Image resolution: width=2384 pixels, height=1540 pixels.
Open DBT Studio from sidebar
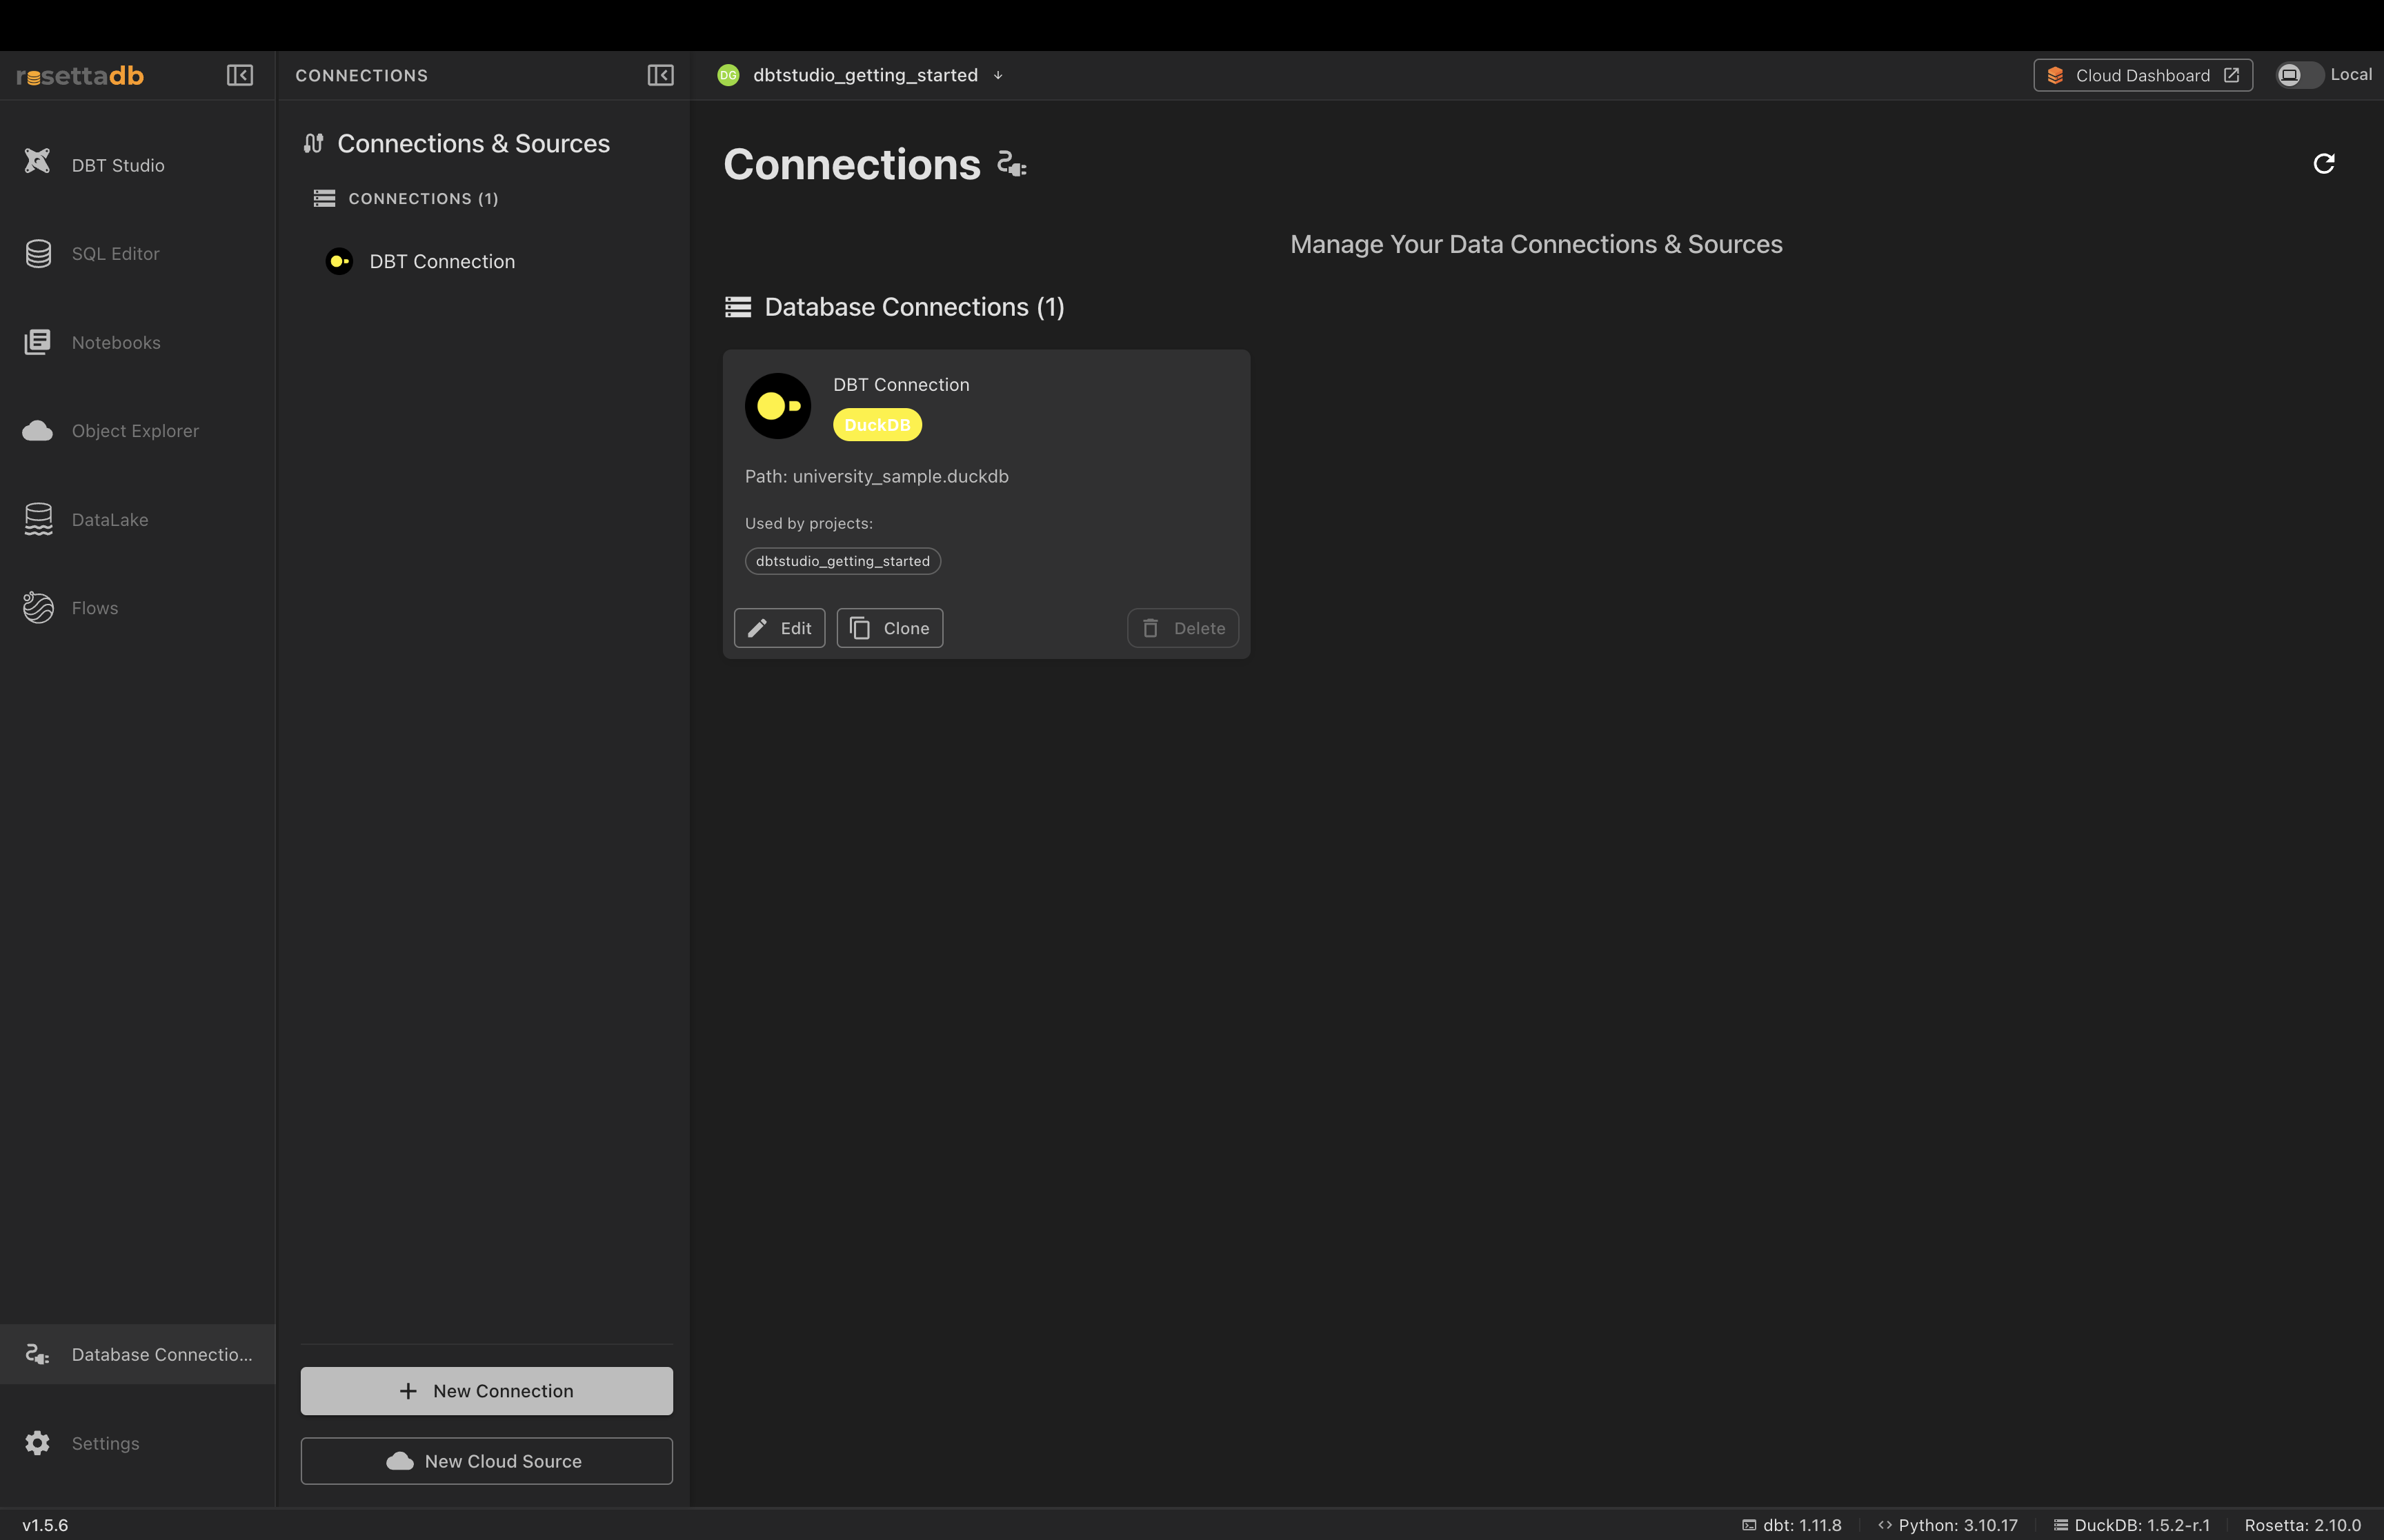pos(137,165)
